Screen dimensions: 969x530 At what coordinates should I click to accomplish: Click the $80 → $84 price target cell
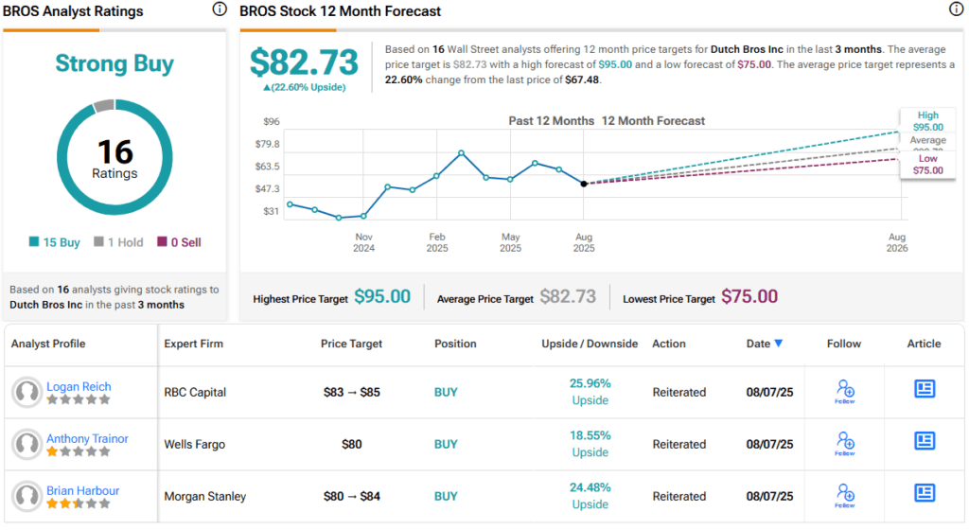(x=352, y=496)
